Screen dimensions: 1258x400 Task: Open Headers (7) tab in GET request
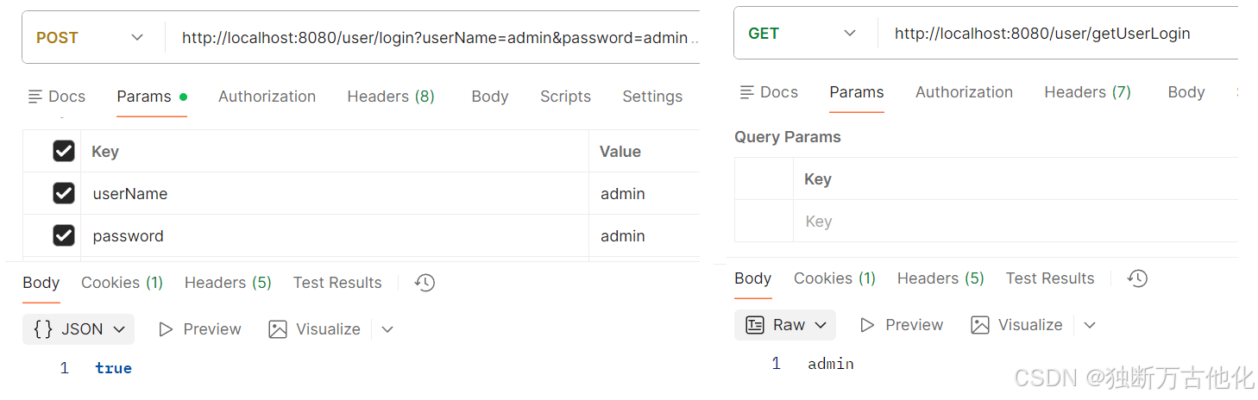[1087, 92]
